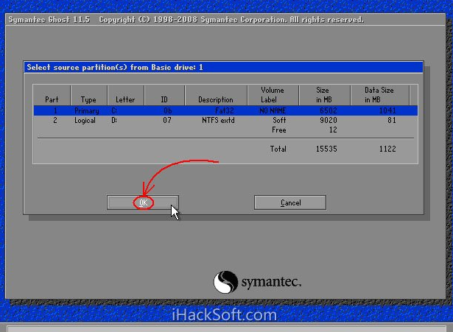Click the 'NO NAME' volume label
The height and width of the screenshot is (332, 453).
pos(273,110)
